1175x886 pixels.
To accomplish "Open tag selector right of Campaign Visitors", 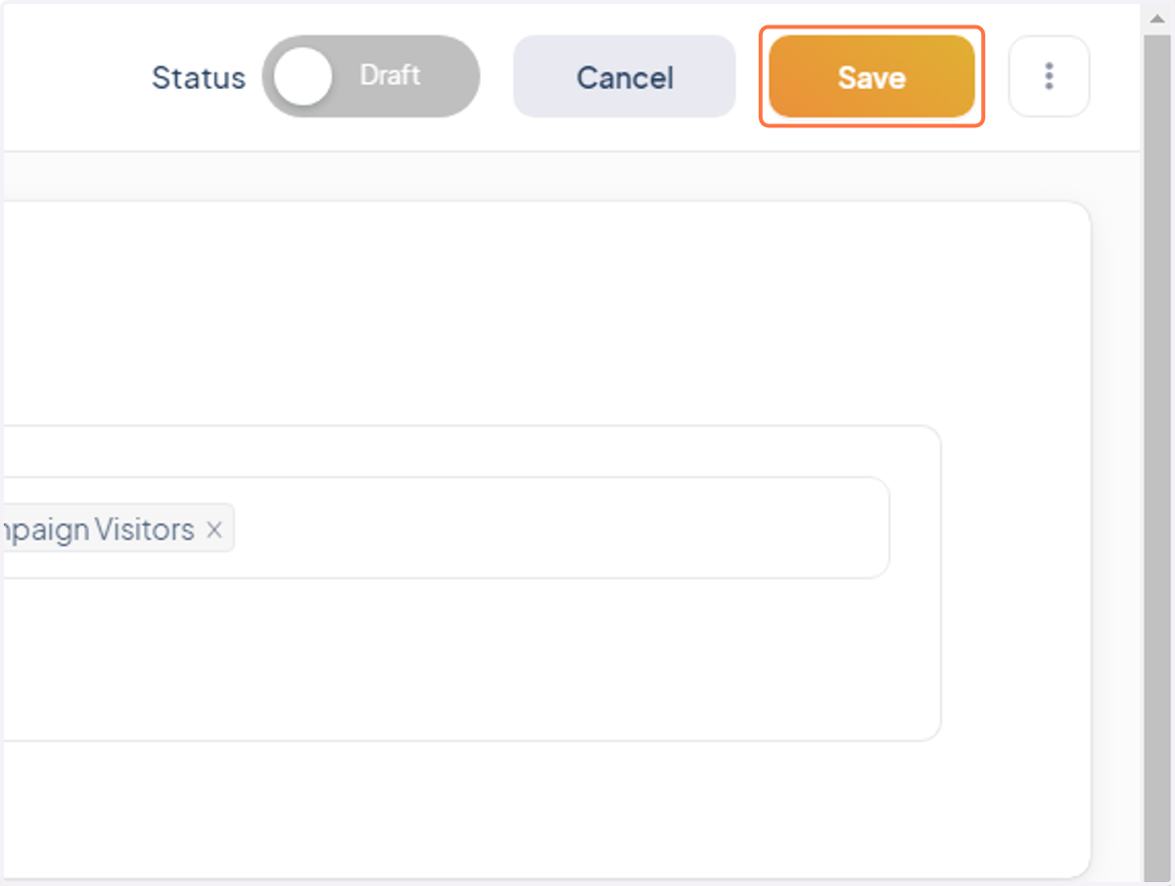I will pyautogui.click(x=558, y=529).
